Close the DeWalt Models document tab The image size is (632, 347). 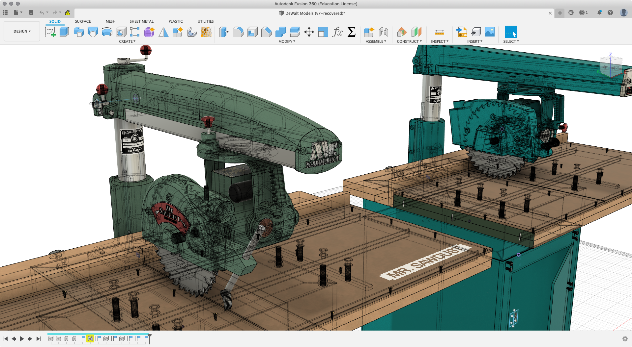pyautogui.click(x=550, y=13)
